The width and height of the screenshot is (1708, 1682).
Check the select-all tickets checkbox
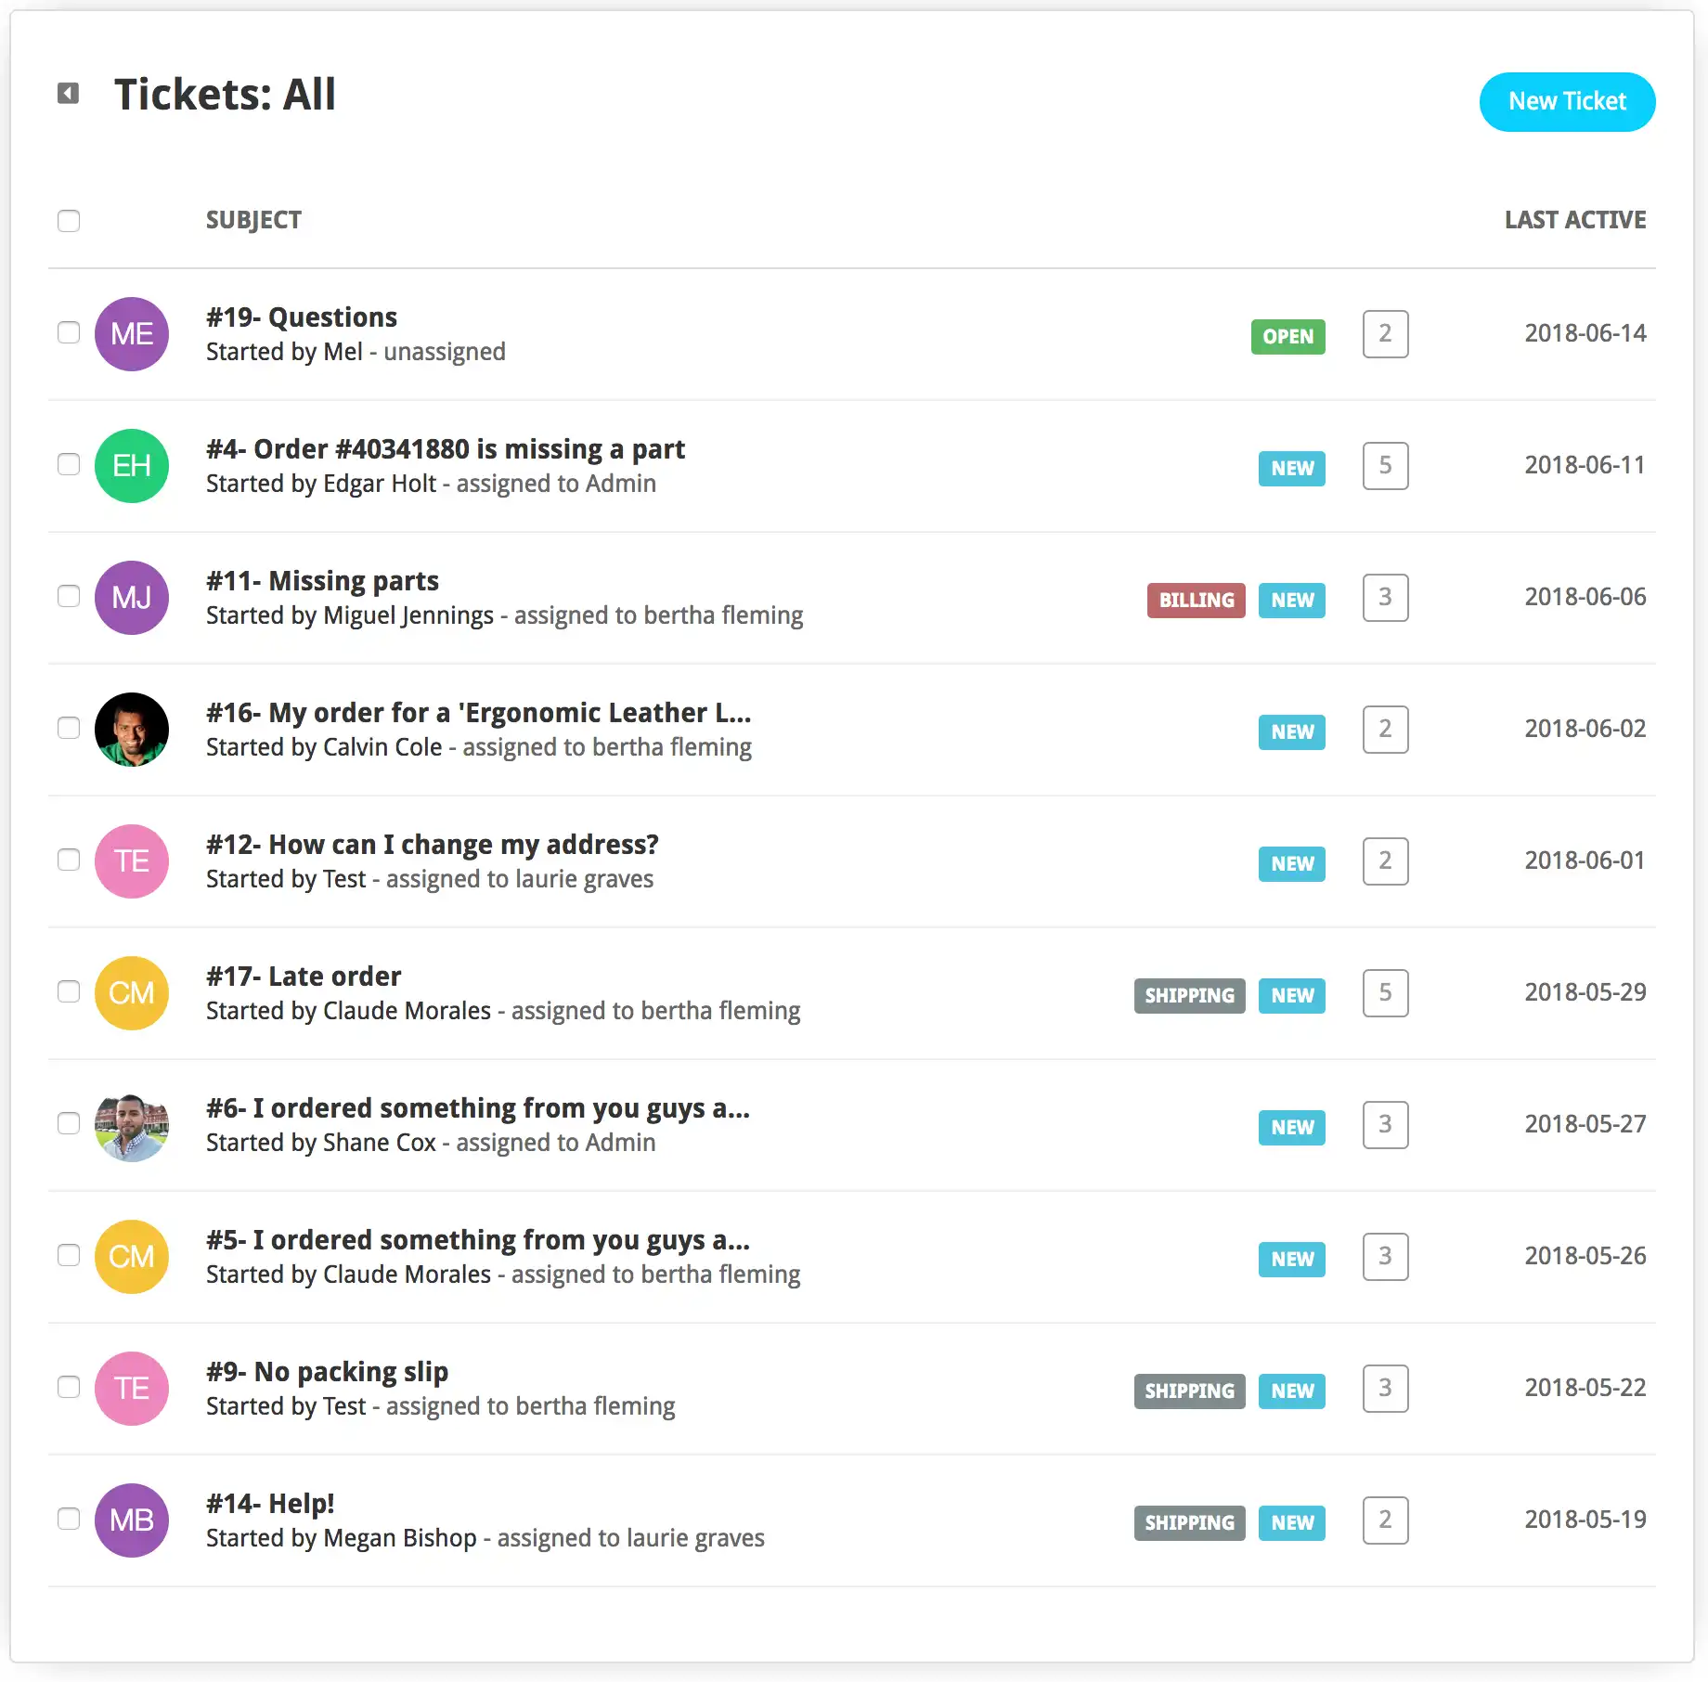[x=69, y=220]
